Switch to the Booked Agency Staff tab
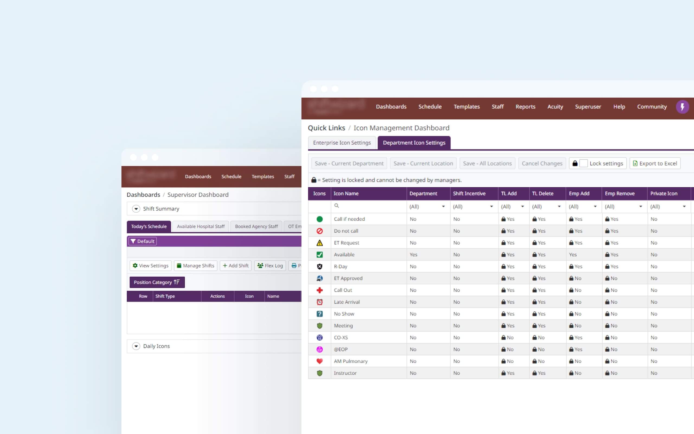 [256, 226]
